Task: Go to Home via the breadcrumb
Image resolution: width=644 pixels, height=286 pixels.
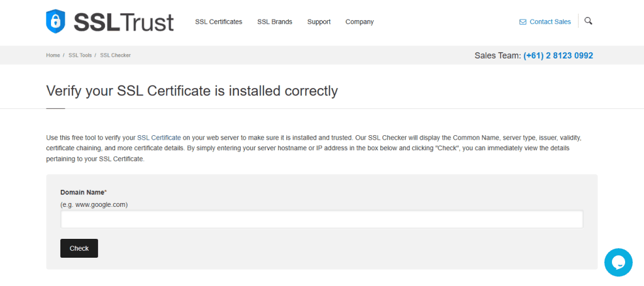Action: coord(53,55)
